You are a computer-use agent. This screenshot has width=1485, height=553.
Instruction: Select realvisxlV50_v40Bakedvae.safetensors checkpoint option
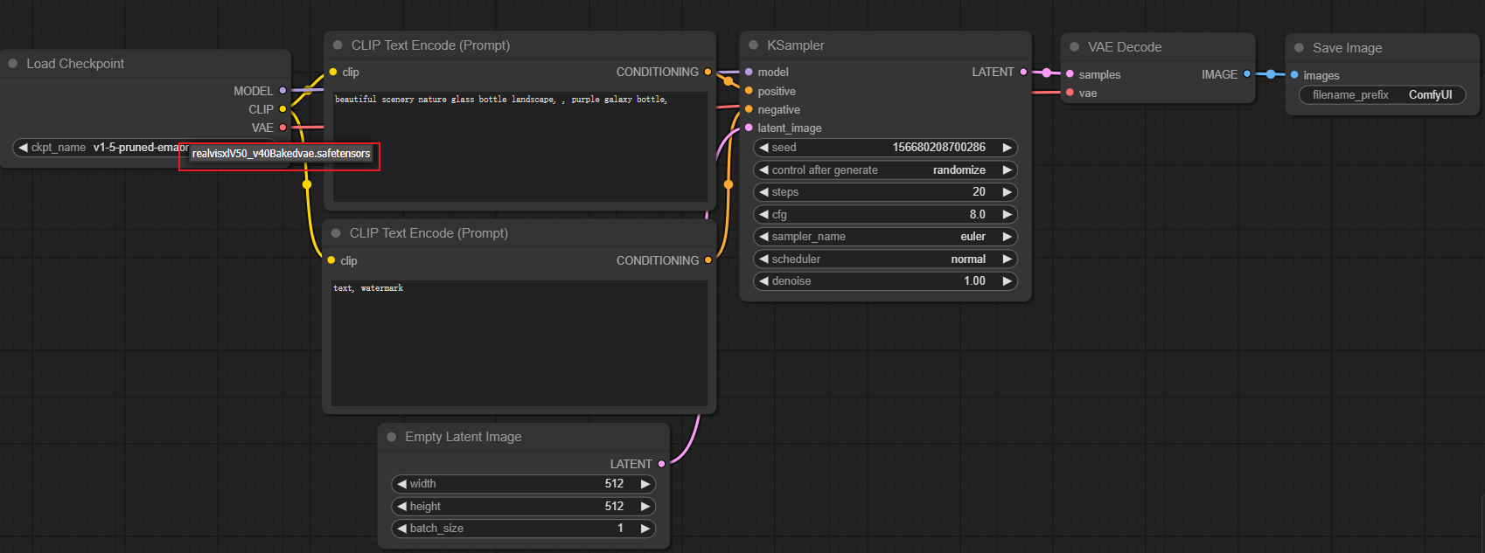281,154
